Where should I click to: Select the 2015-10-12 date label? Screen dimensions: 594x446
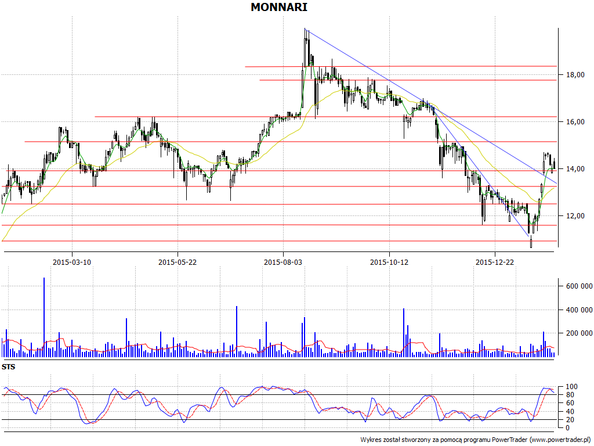389,262
